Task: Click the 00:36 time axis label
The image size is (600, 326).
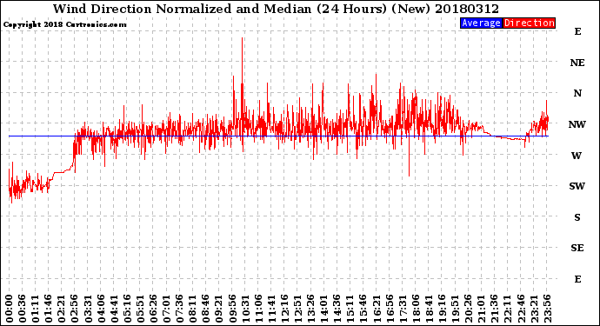Action: click(x=23, y=309)
